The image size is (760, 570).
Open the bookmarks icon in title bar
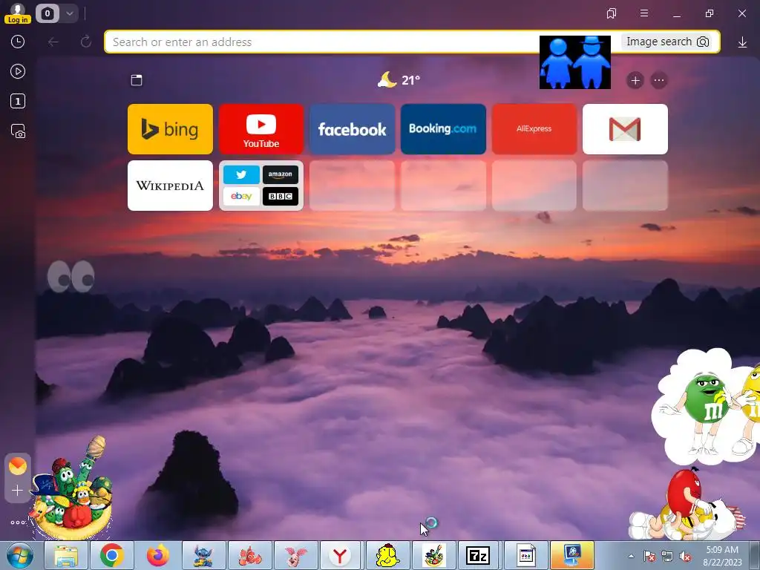(x=612, y=13)
